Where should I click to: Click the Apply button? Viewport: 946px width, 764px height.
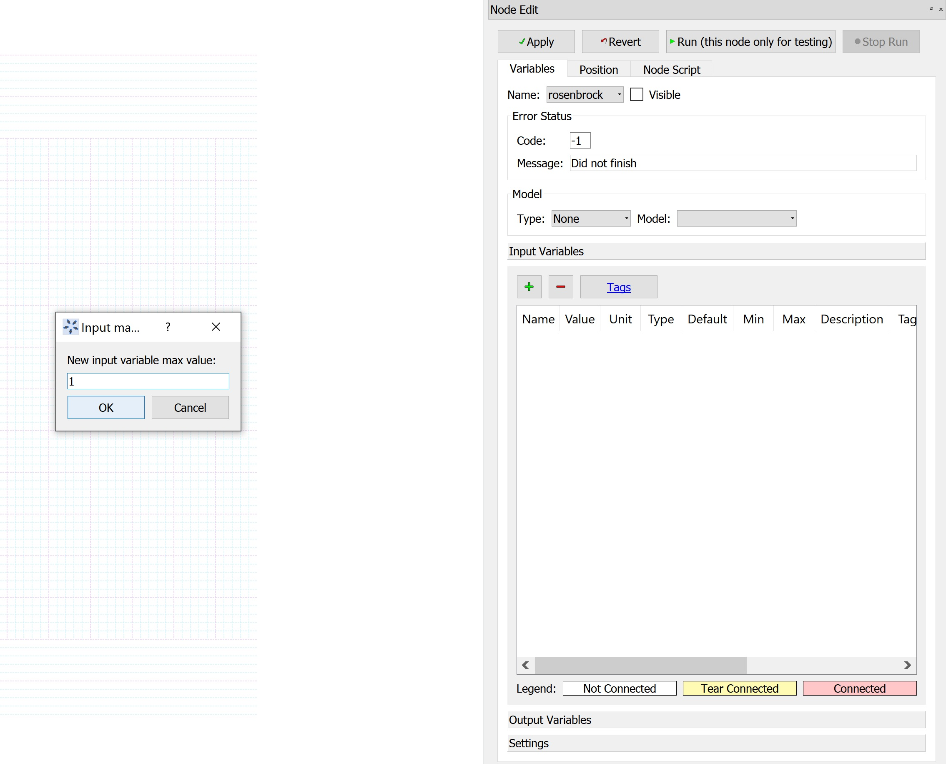(536, 42)
